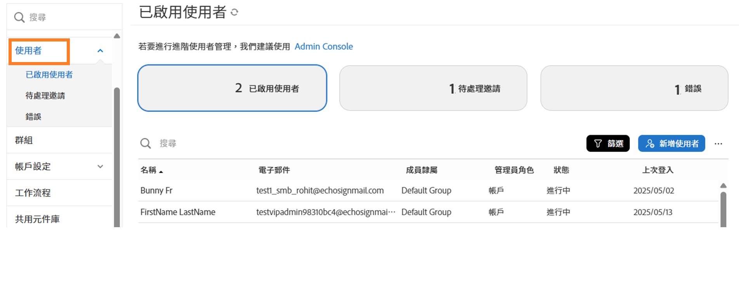Click last login date 2025/05/13
This screenshot has width=739, height=302.
click(x=653, y=212)
